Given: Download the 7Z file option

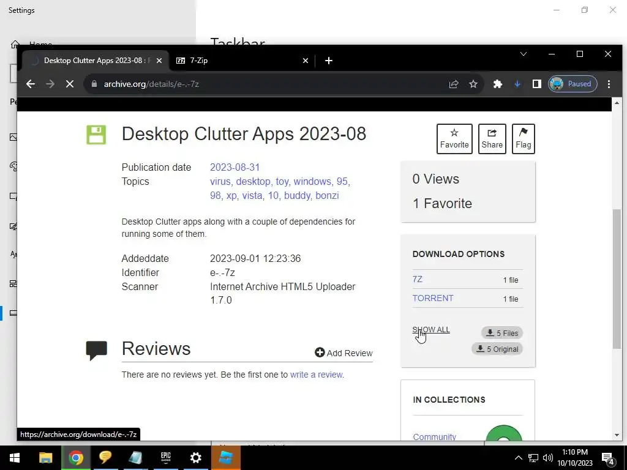Looking at the screenshot, I should (418, 279).
